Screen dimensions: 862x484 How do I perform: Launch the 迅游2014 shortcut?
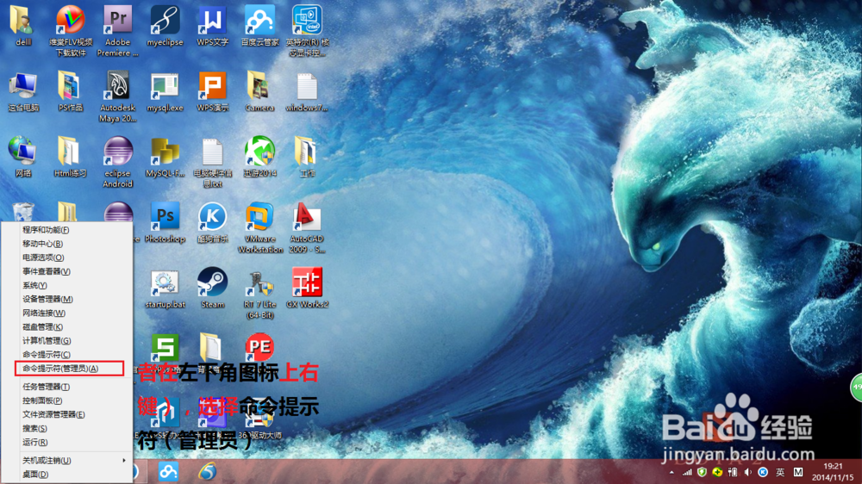pos(259,157)
